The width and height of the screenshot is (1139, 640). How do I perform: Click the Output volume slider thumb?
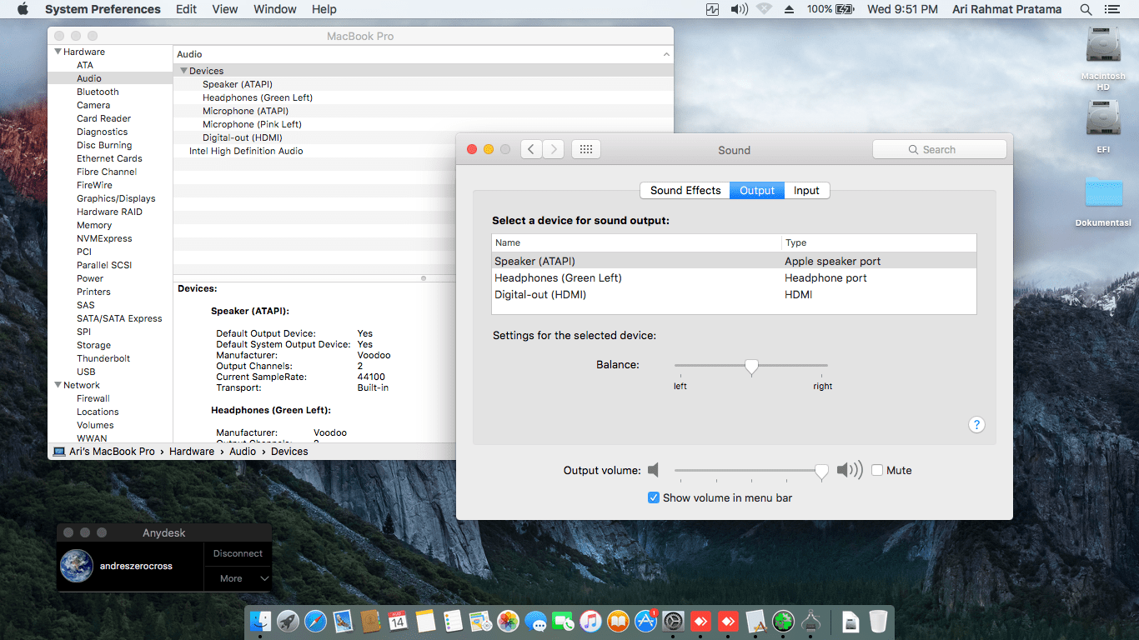tap(821, 472)
